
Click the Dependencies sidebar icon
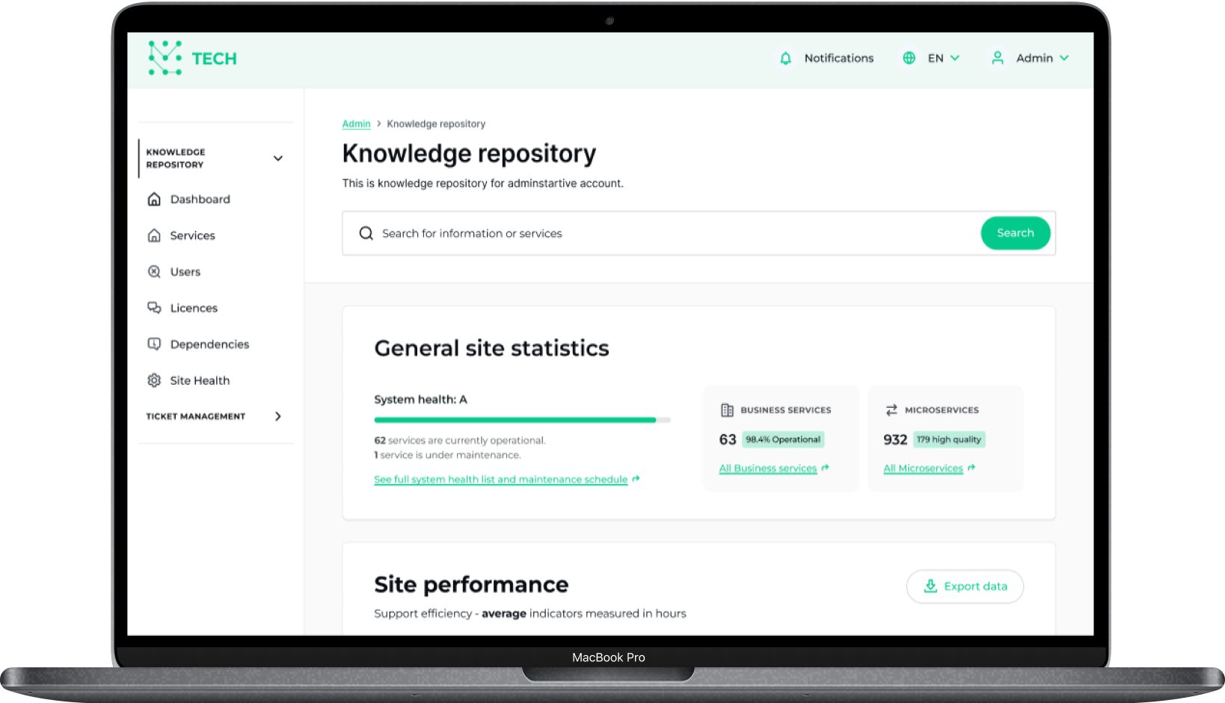tap(154, 344)
